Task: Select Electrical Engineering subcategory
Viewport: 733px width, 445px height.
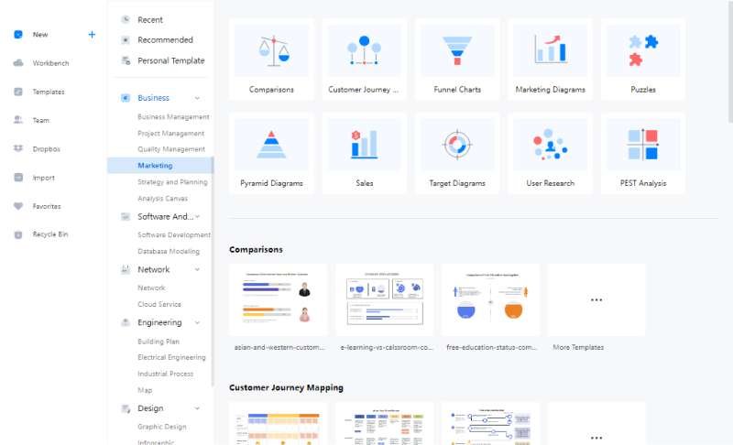Action: click(x=171, y=357)
